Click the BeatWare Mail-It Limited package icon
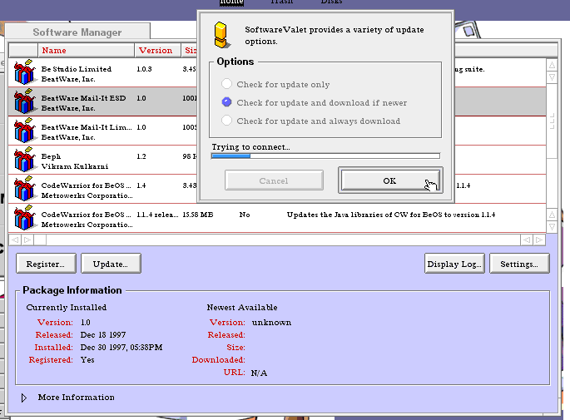 tap(23, 131)
